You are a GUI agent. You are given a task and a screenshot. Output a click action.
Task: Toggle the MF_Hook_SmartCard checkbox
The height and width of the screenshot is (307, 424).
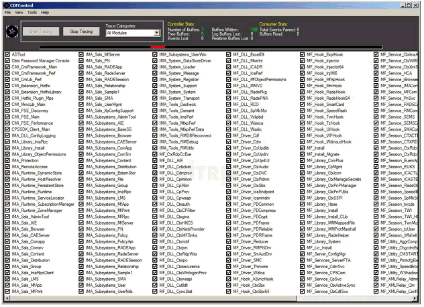pyautogui.click(x=303, y=105)
